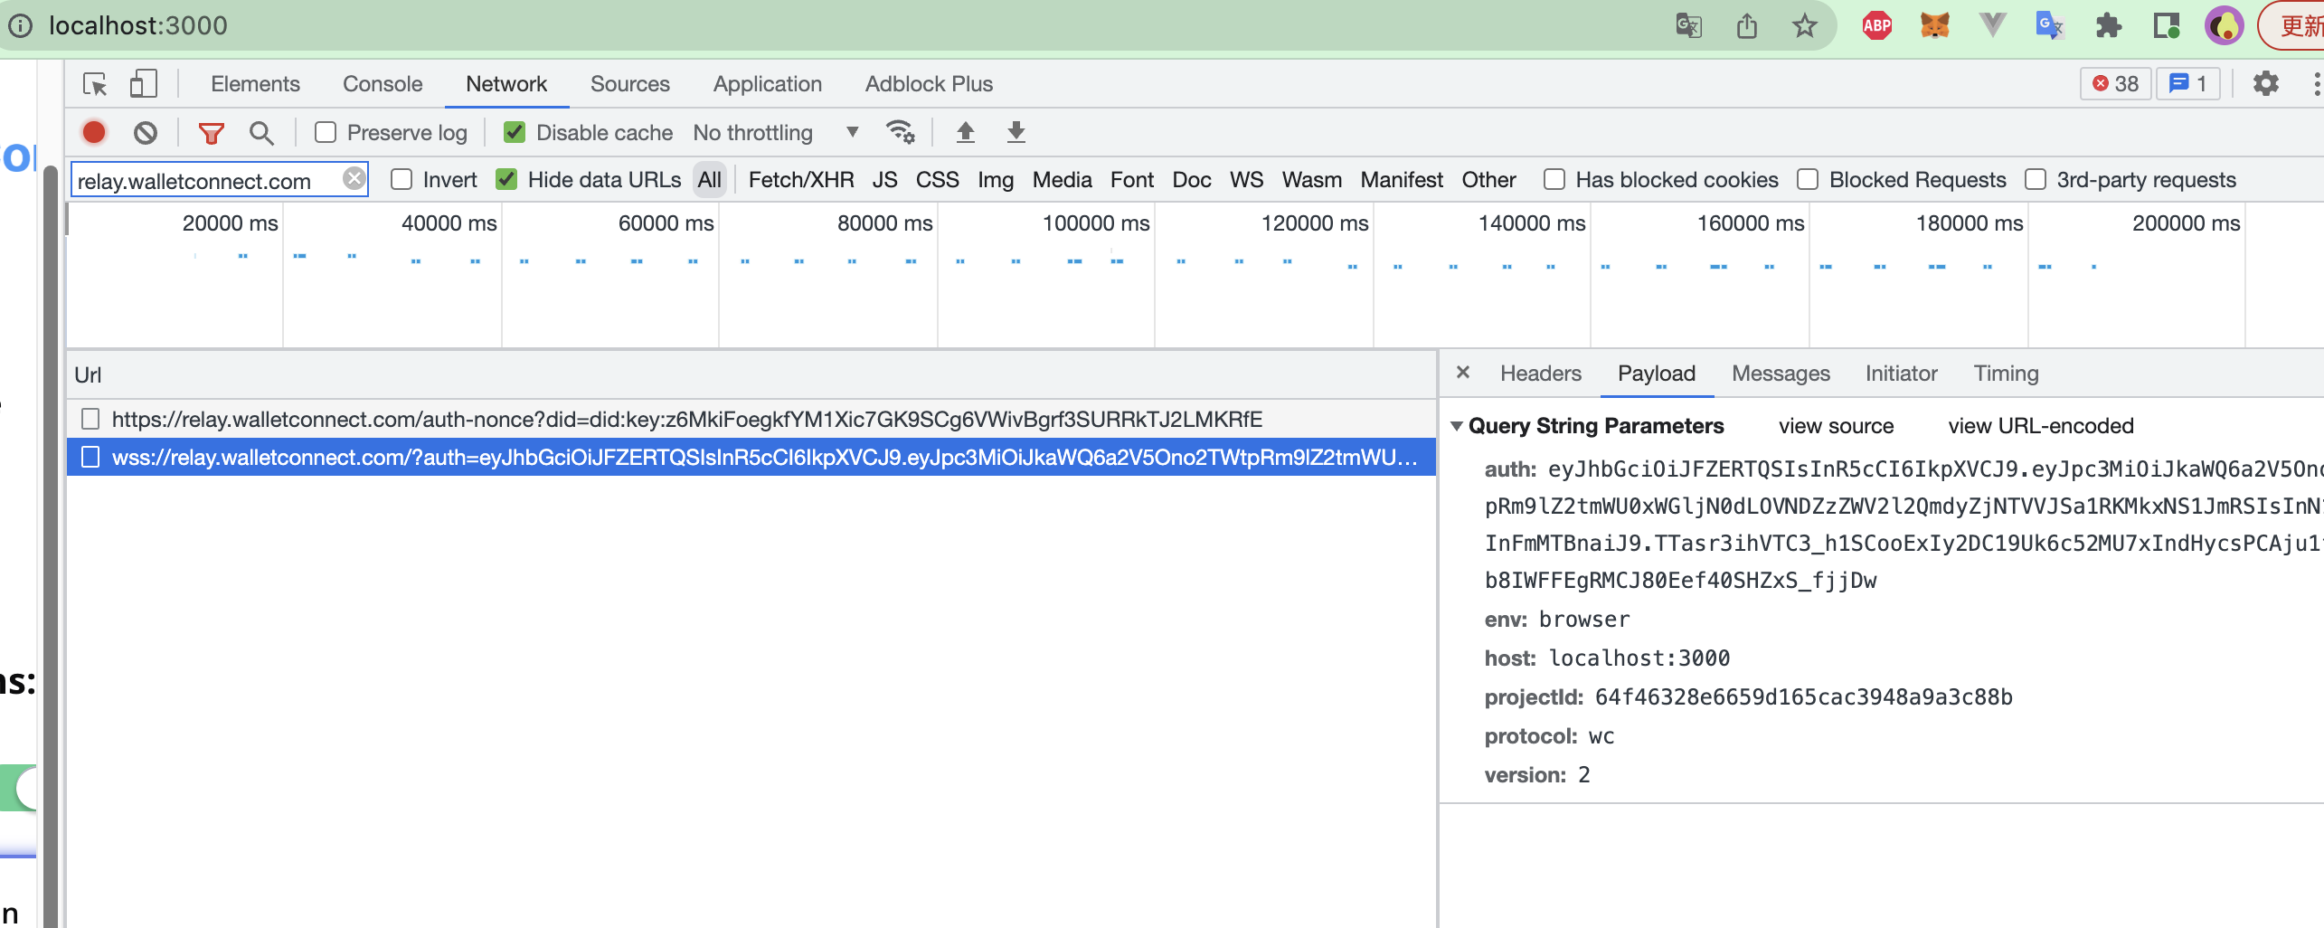Viewport: 2324px width, 928px height.
Task: View site information icon
Action: 20,25
